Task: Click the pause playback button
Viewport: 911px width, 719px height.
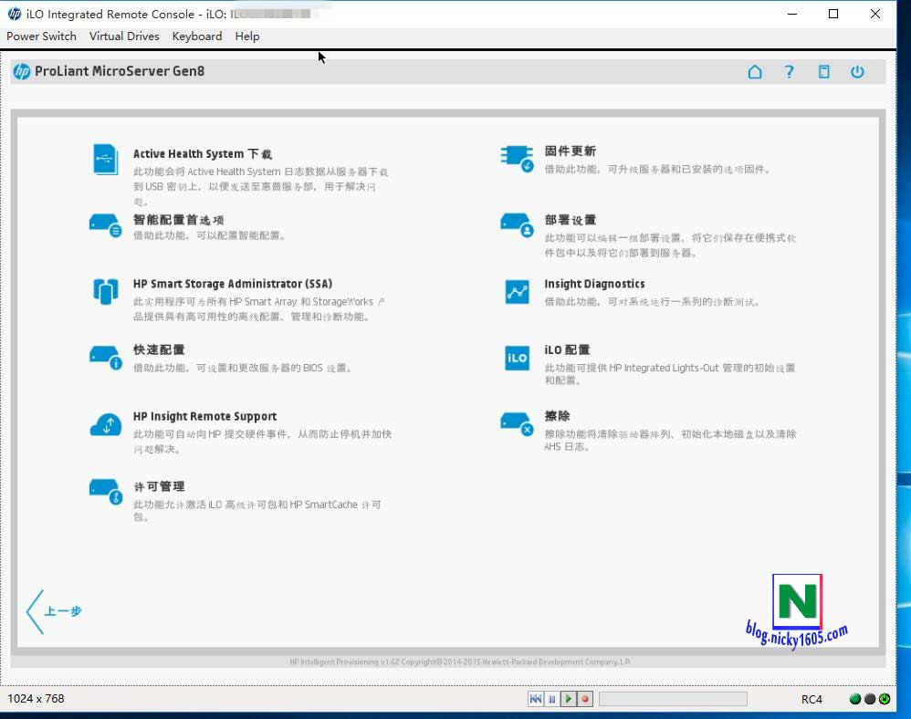Action: [x=552, y=699]
